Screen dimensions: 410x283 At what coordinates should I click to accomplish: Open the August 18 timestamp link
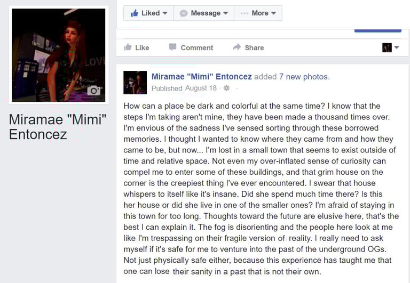(201, 88)
